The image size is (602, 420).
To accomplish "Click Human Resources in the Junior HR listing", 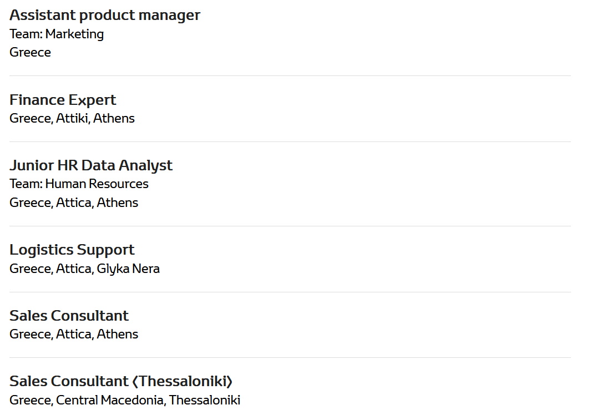I will coord(97,184).
